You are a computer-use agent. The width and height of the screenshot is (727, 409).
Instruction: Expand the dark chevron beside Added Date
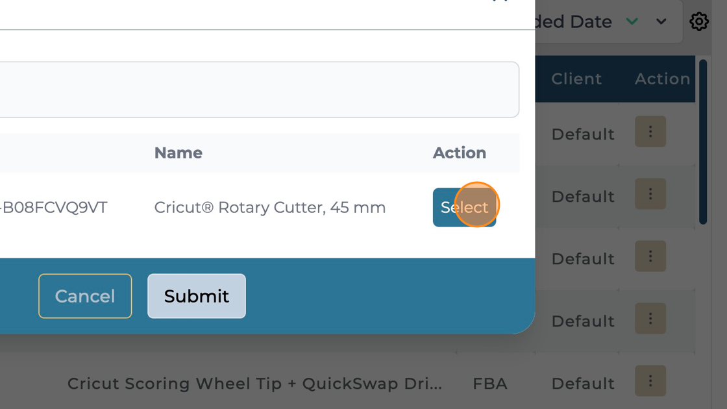(x=661, y=21)
